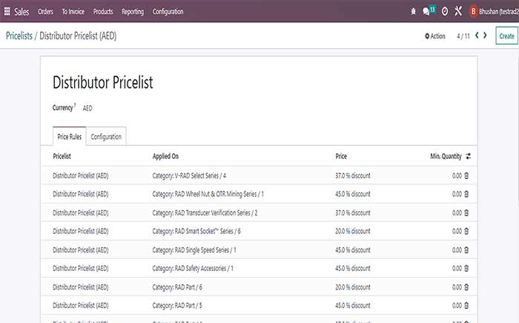
Task: Open the activities clock icon
Action: pyautogui.click(x=445, y=12)
